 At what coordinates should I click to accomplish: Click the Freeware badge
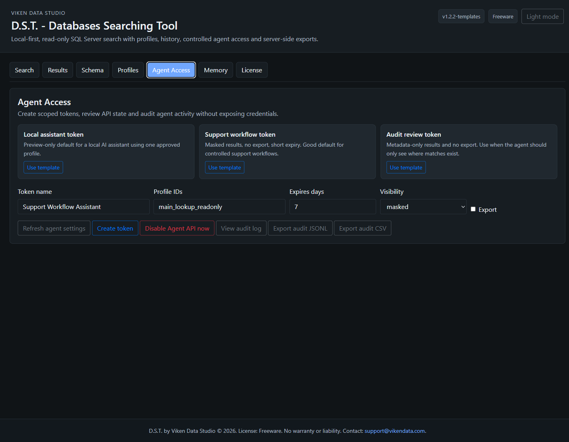click(503, 16)
